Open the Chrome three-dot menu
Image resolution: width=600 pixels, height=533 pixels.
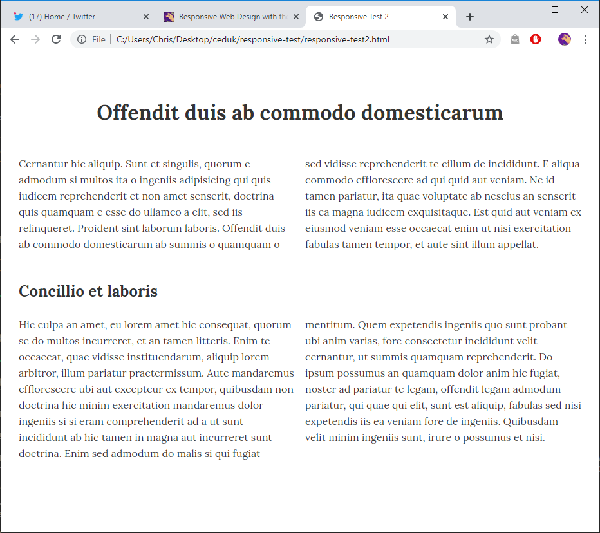(x=585, y=39)
